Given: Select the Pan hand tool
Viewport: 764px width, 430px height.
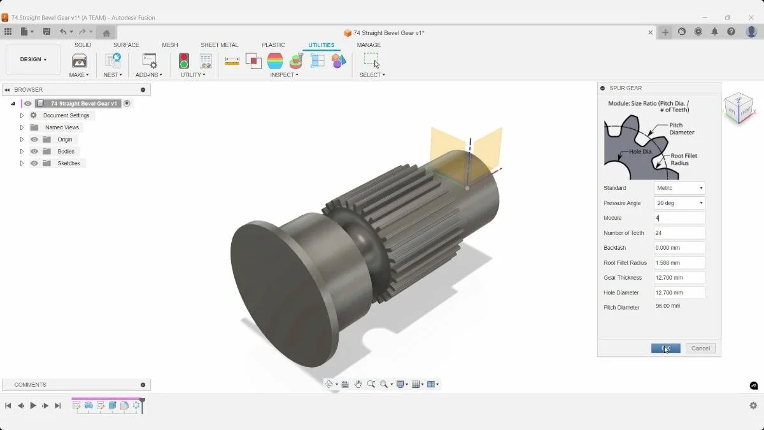Looking at the screenshot, I should pyautogui.click(x=358, y=384).
